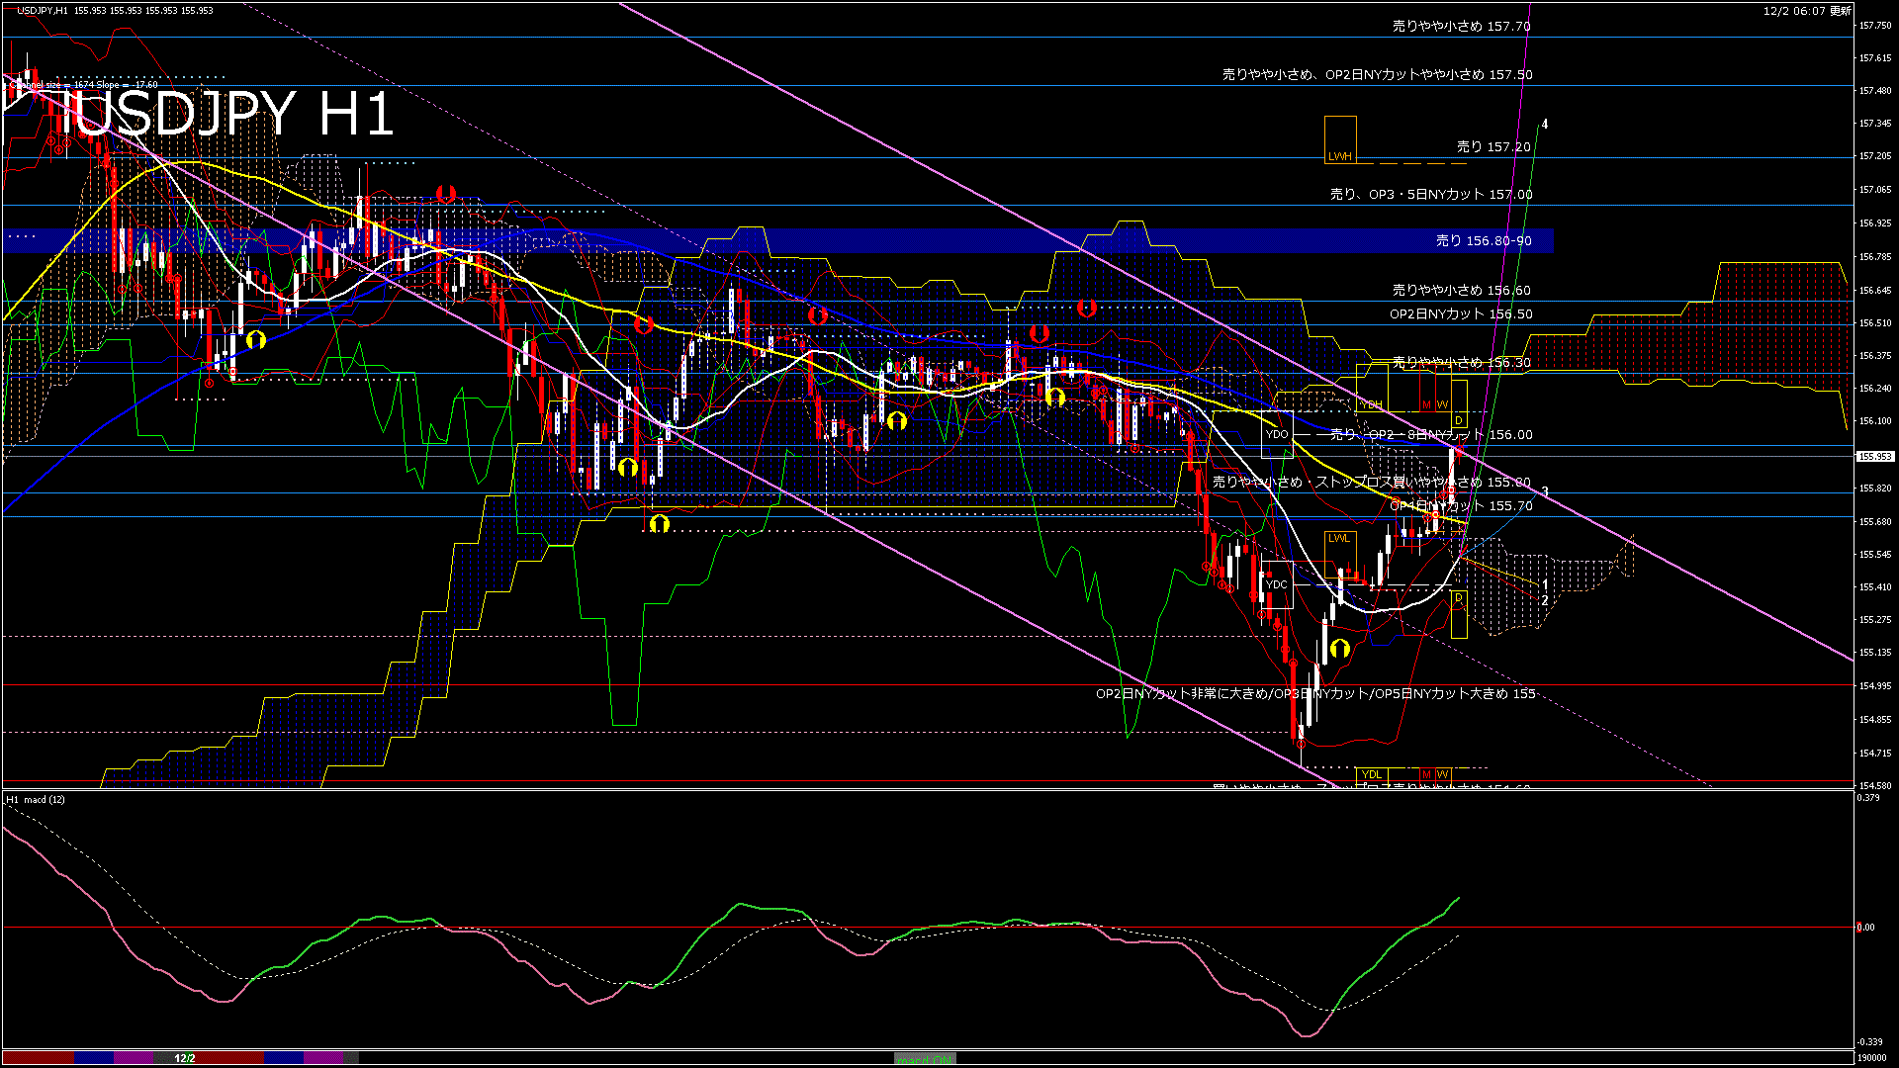Click the 売り 156.80-90 highlighted band label
This screenshot has height=1068, width=1899.
click(1484, 240)
